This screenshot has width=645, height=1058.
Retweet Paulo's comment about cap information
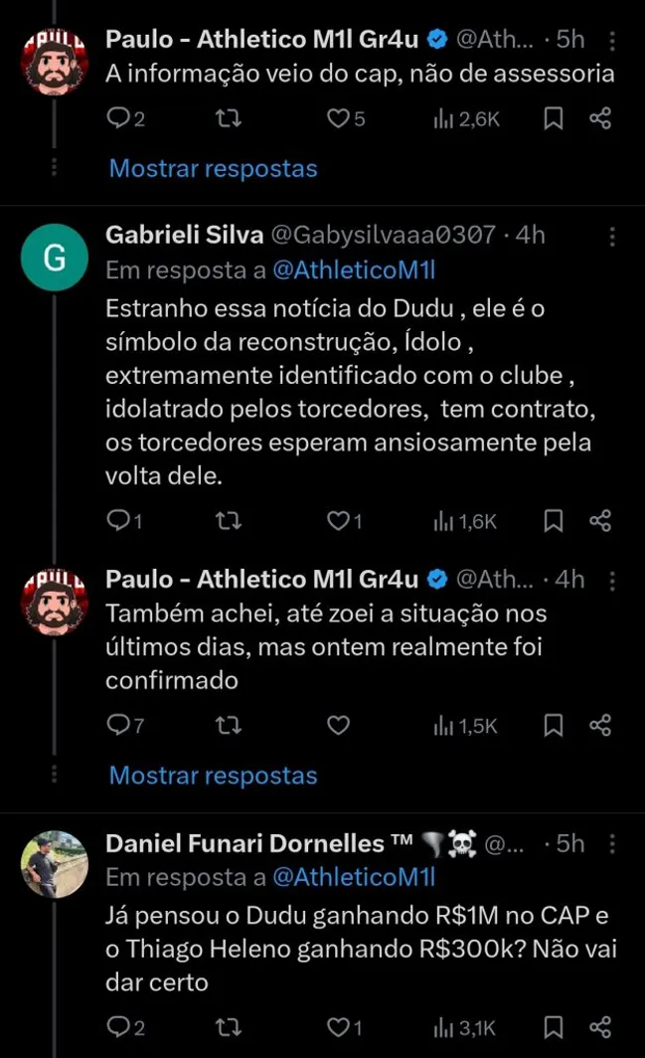[228, 117]
